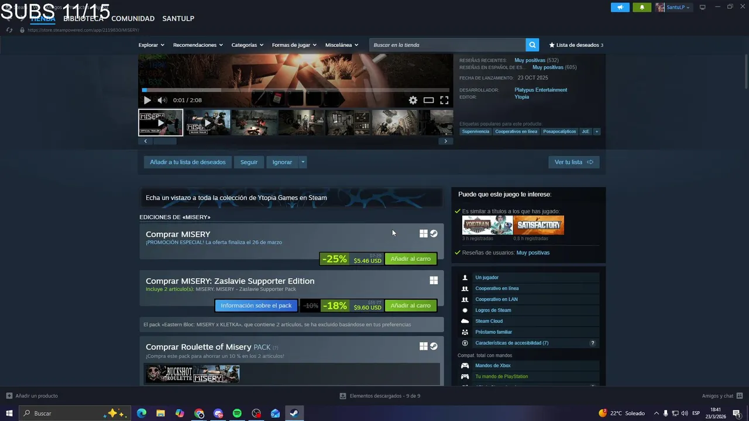Launch Spotify from the taskbar
Screen dimensions: 749x421
(237, 413)
